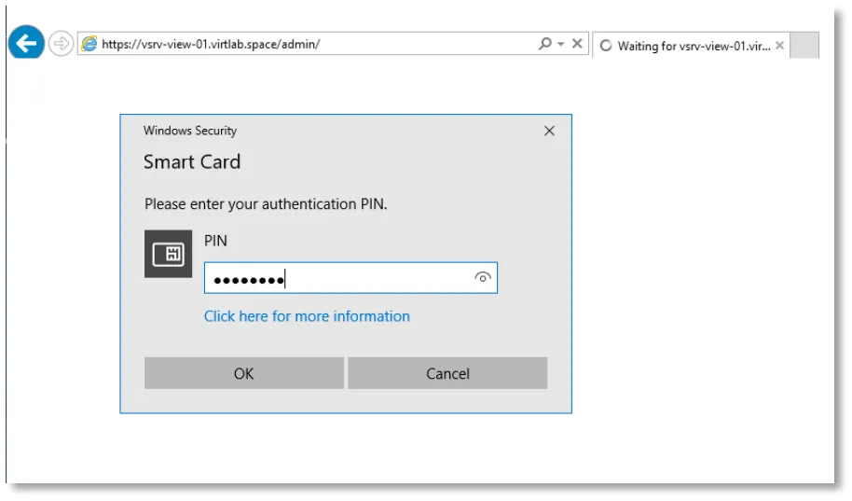This screenshot has width=852, height=501.
Task: Close the Windows Security dialog
Action: click(x=549, y=131)
